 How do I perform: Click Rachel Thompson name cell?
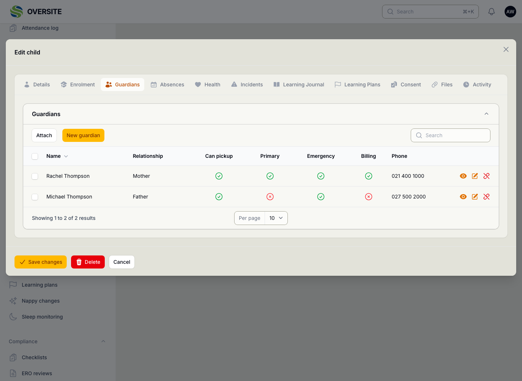click(x=68, y=176)
